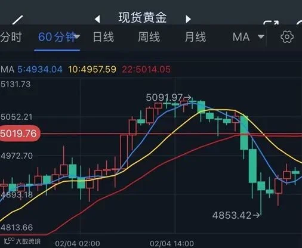This screenshot has height=248, width=302.
Task: Tap the MA 10:4957.59 yellow legend value
Action: pyautogui.click(x=92, y=69)
